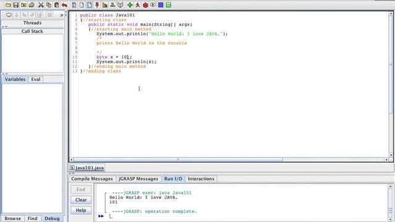Click the main method declaration on line 3
The height and width of the screenshot is (222, 395).
click(x=140, y=25)
